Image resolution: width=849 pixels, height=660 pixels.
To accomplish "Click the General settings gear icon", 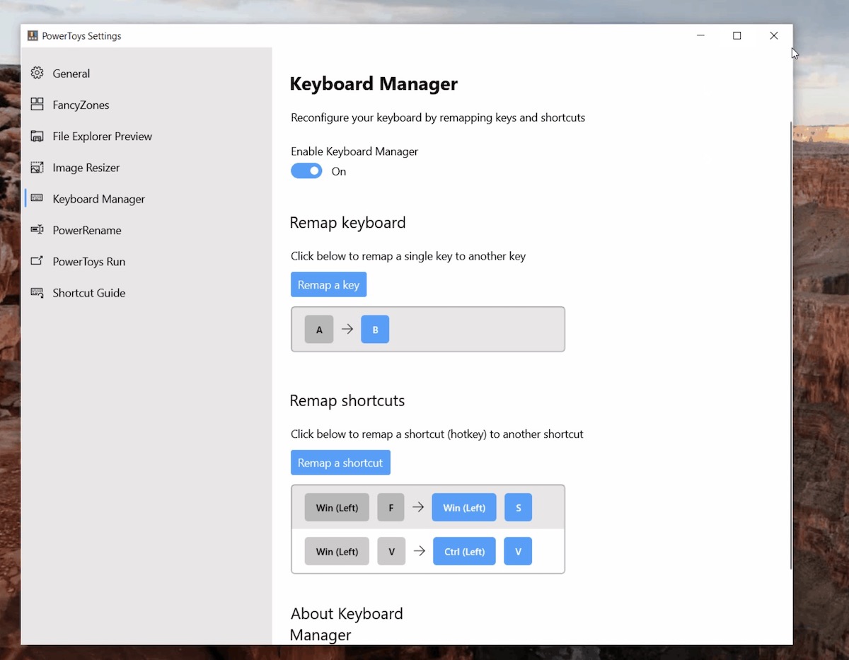I will [37, 73].
